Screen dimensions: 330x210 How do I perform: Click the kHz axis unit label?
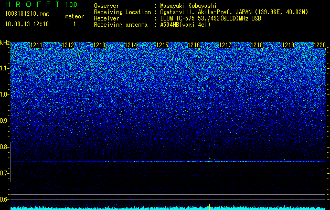click(x=5, y=43)
